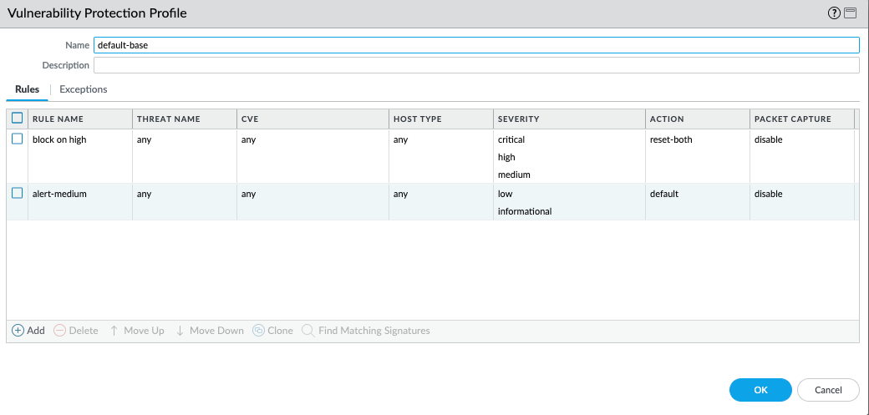
Task: Click the help question mark icon
Action: (x=834, y=13)
